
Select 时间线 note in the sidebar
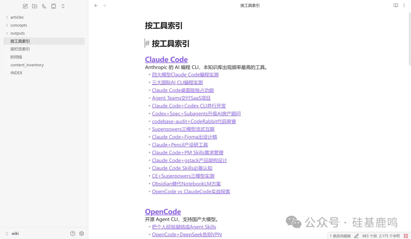point(16,57)
